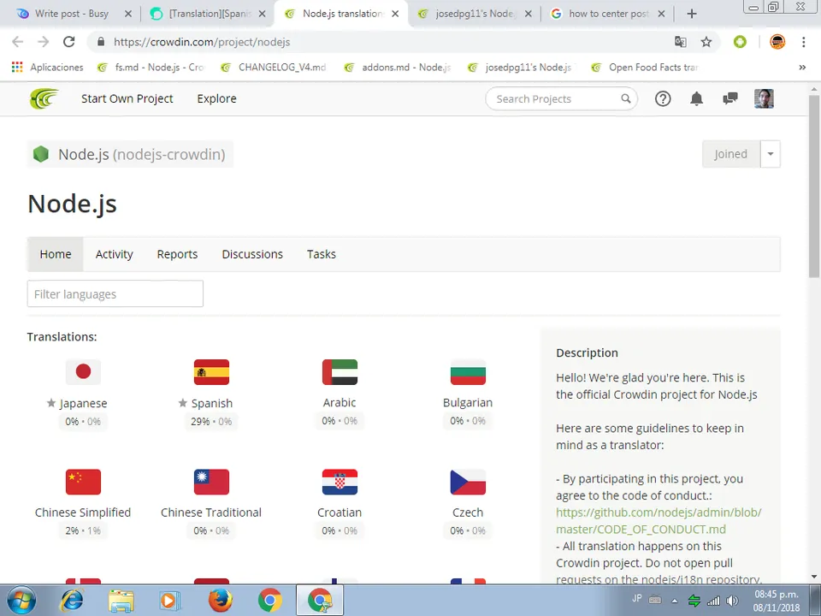Screen dimensions: 821x616
Task: Open the addons.md bookmark
Action: [398, 67]
